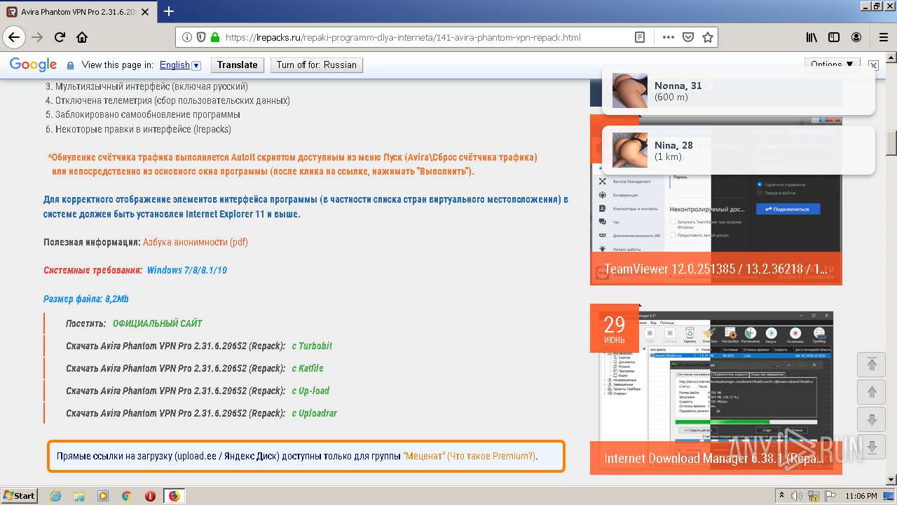Open the Firefox account menu
This screenshot has width=897, height=505.
click(856, 37)
